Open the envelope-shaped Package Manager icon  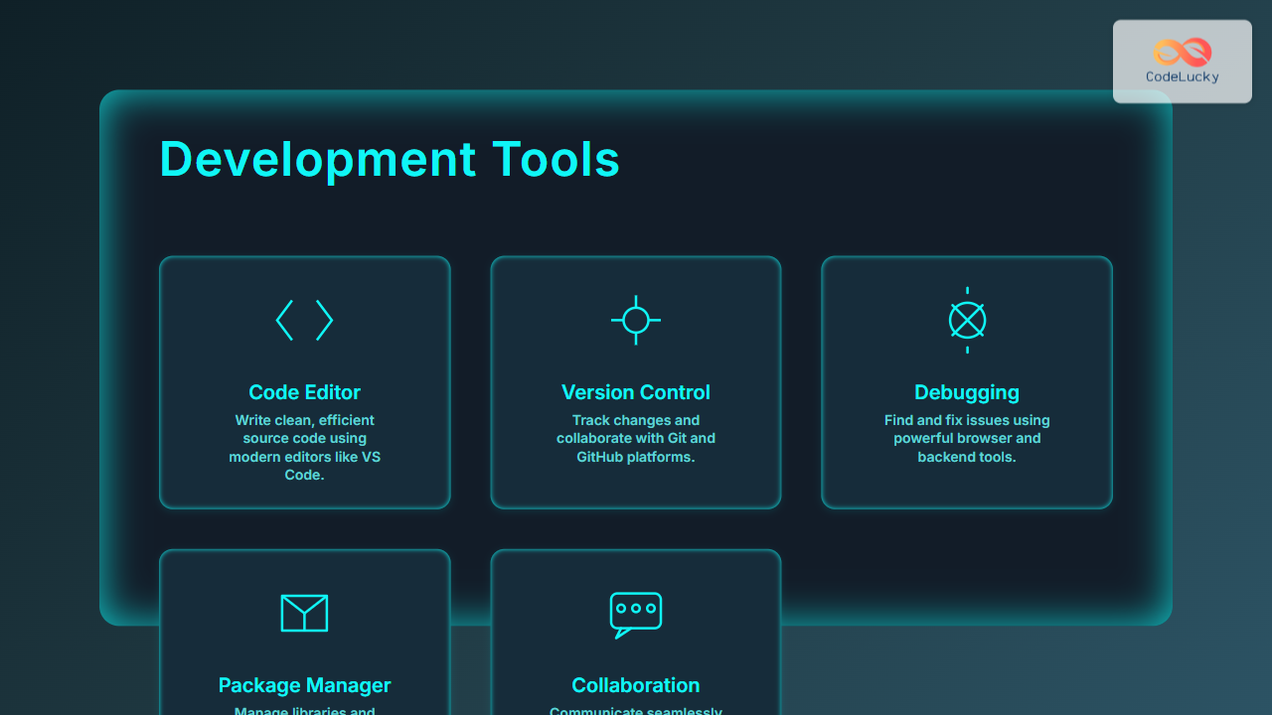(x=304, y=613)
